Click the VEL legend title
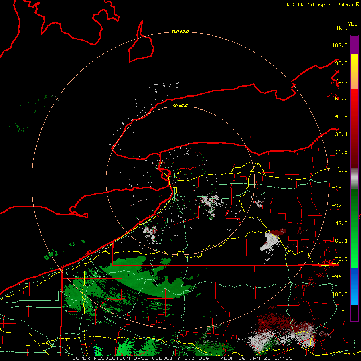 352,24
